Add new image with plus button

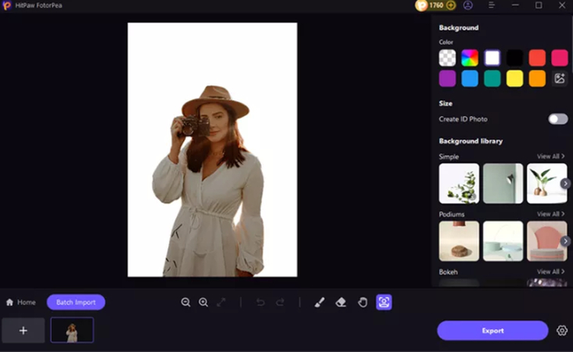[23, 330]
